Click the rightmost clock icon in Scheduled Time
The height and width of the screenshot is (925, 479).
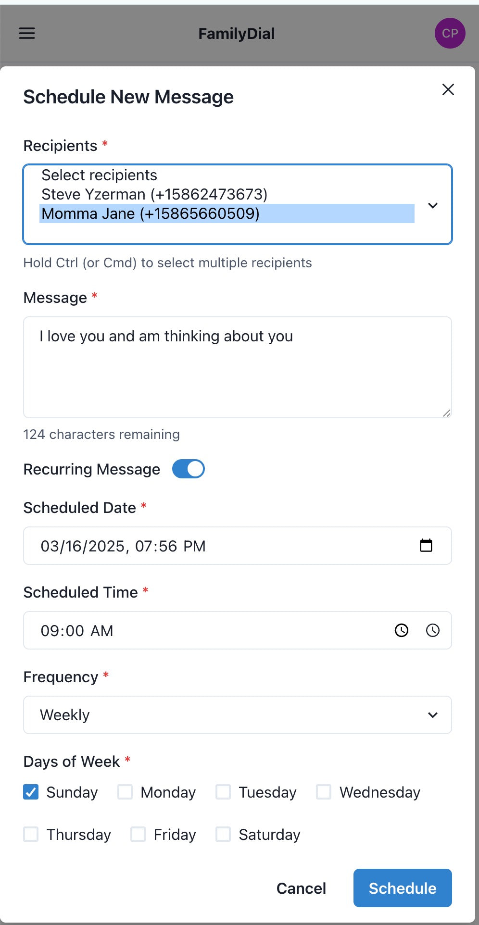(433, 630)
